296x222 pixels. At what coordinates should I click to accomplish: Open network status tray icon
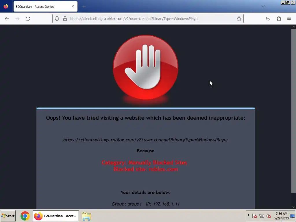(x=261, y=216)
